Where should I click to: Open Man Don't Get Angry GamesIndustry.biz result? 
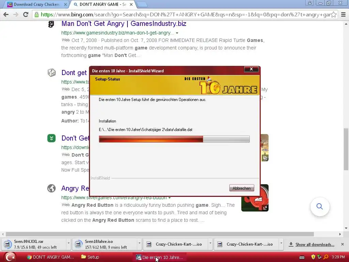[x=124, y=24]
